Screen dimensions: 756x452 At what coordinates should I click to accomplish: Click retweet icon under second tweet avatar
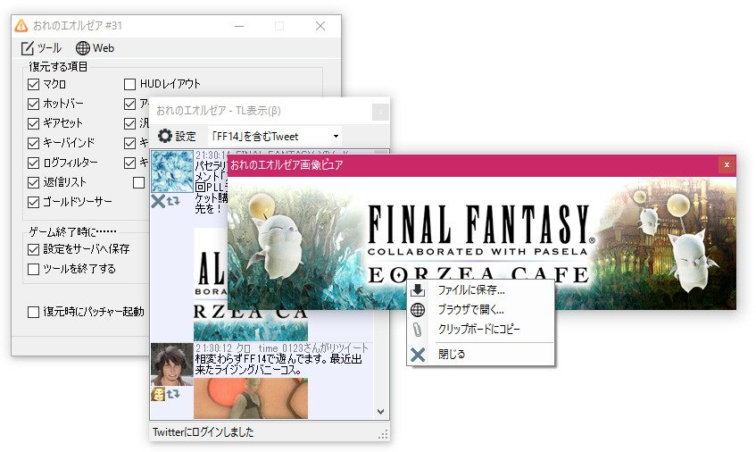click(173, 394)
